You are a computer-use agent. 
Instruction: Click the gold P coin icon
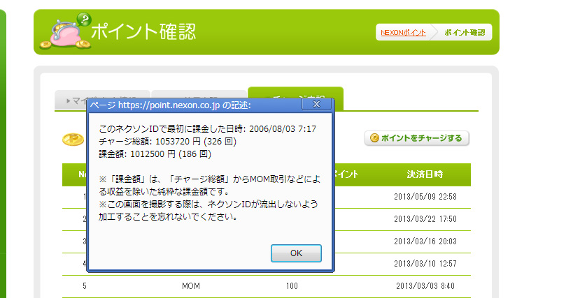coord(73,140)
